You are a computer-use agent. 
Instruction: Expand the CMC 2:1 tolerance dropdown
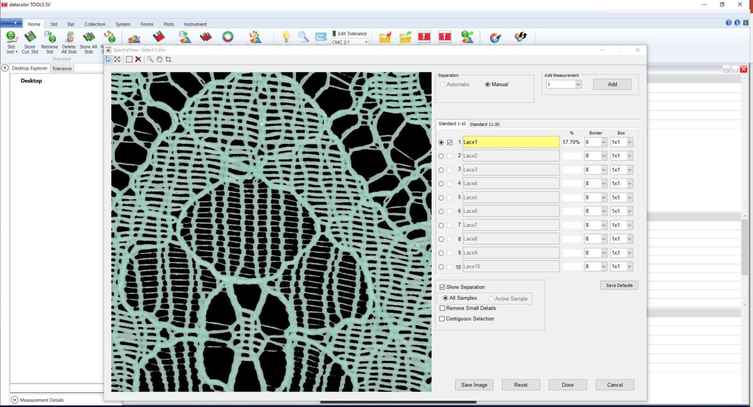pos(366,42)
